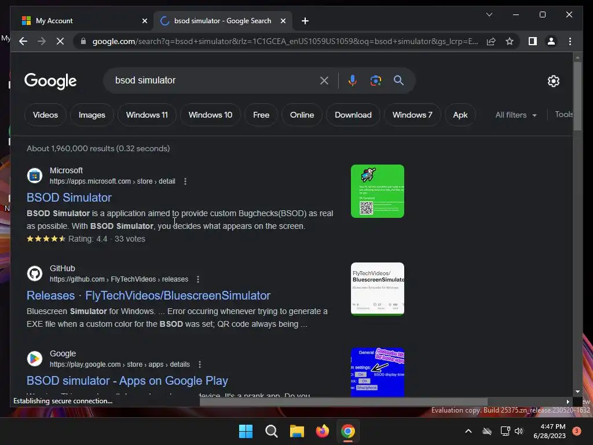Open more options for GitHub result
Screen dimensions: 593x445
click(198, 279)
